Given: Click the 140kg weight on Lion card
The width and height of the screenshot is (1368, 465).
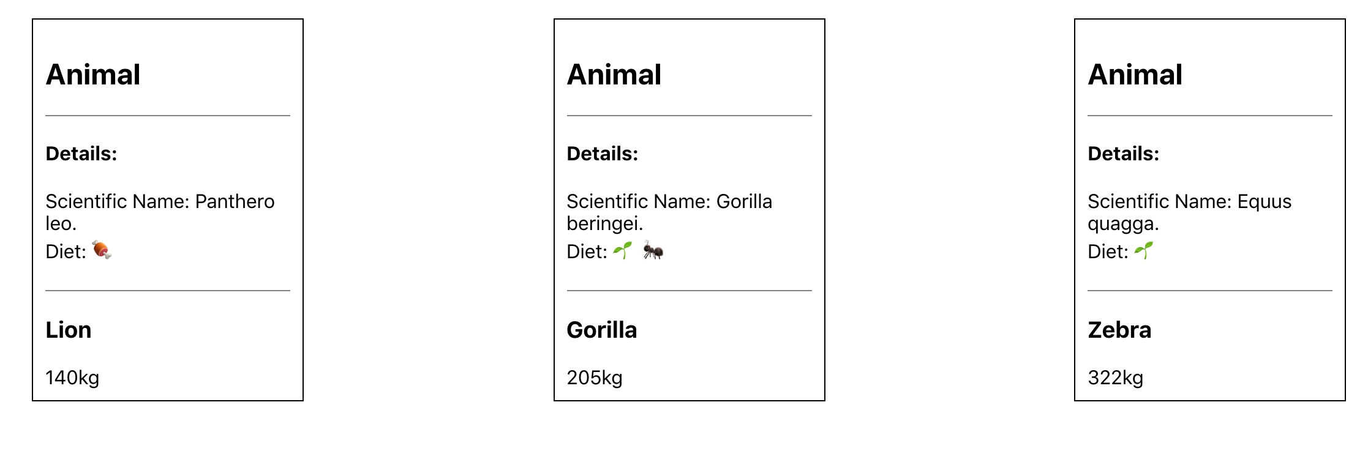Looking at the screenshot, I should (x=72, y=378).
